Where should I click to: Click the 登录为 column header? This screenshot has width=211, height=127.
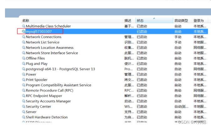click(x=198, y=21)
